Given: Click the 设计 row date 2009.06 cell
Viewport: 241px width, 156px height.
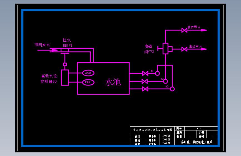Looking at the screenshot, I should tap(167, 136).
